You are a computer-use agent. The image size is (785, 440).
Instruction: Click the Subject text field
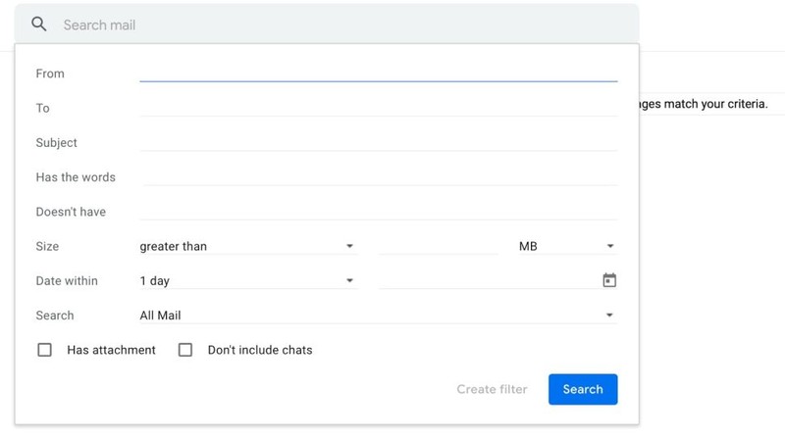tap(378, 142)
